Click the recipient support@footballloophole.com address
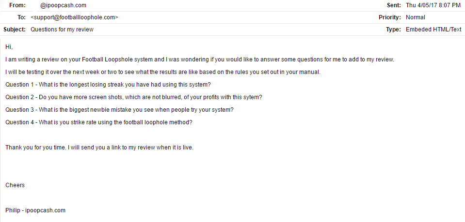465x222 pixels. 75,17
